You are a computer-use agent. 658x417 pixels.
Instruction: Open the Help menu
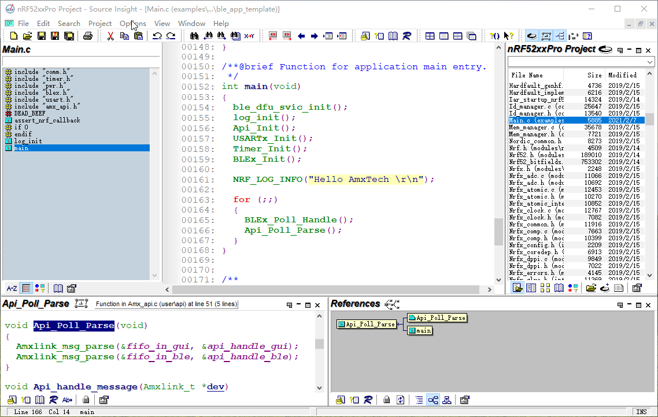pos(221,24)
